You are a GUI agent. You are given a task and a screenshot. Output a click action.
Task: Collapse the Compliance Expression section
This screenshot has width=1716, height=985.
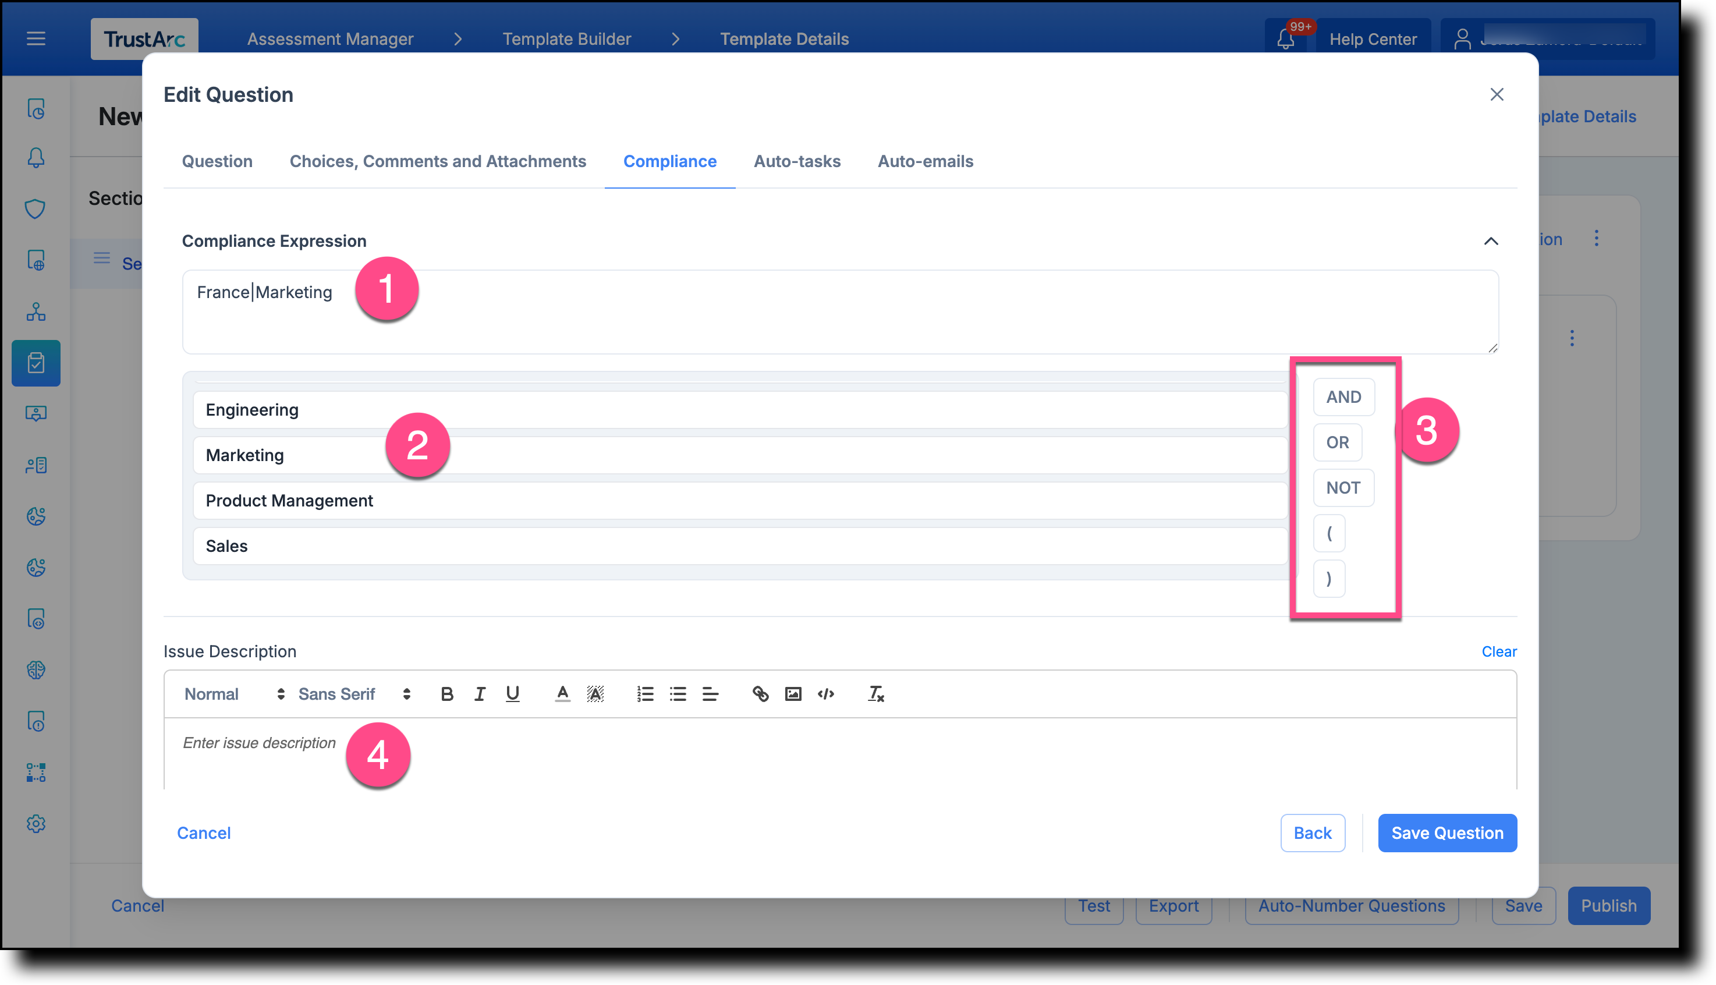pos(1491,242)
